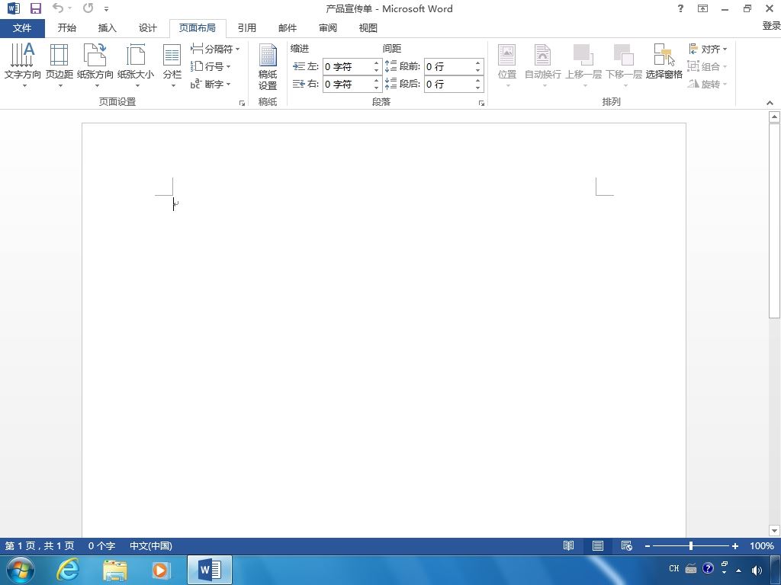Click the 上移一层 bring forward icon

pos(583,66)
